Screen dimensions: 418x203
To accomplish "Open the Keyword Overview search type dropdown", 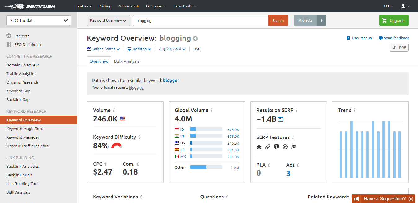I will coord(108,21).
